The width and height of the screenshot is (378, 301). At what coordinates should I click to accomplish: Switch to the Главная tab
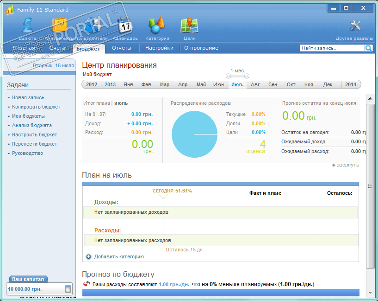pyautogui.click(x=24, y=48)
